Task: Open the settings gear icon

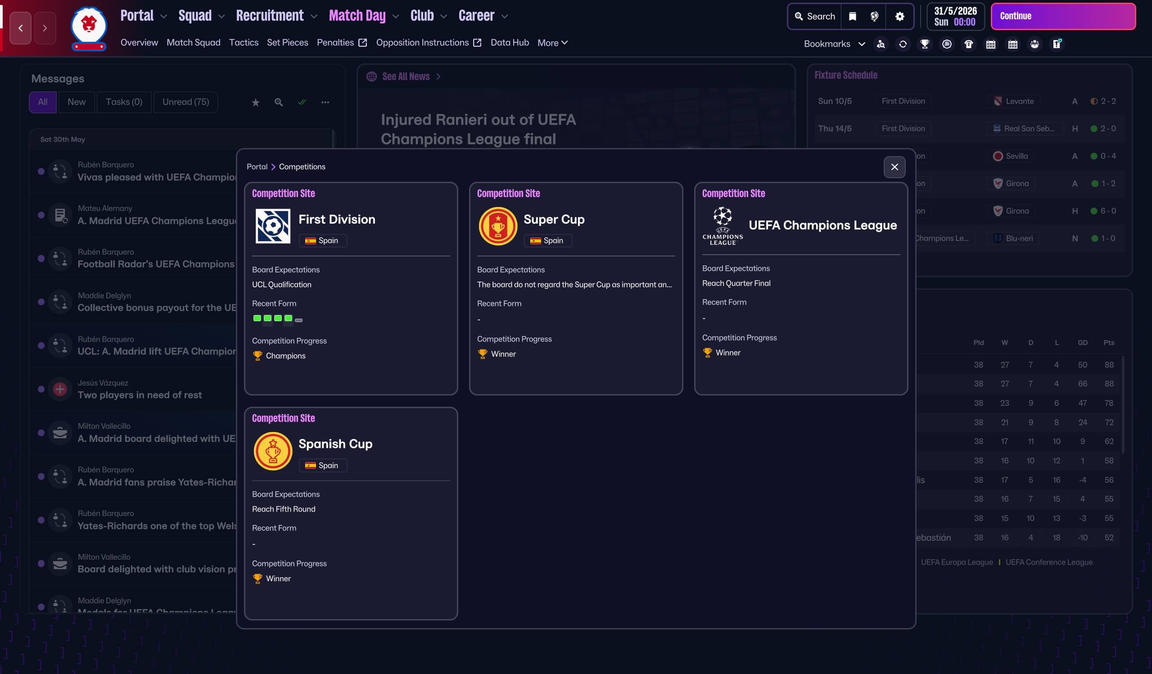Action: click(899, 17)
